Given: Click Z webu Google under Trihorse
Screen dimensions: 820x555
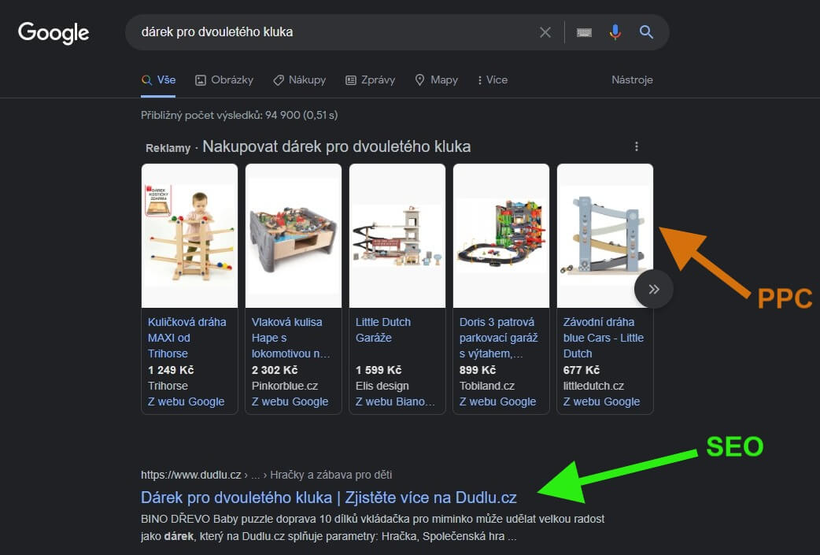Looking at the screenshot, I should [x=187, y=401].
